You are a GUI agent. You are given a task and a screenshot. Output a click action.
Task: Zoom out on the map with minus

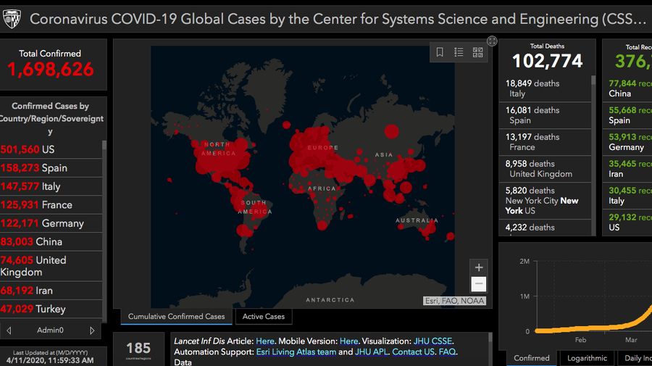point(479,284)
